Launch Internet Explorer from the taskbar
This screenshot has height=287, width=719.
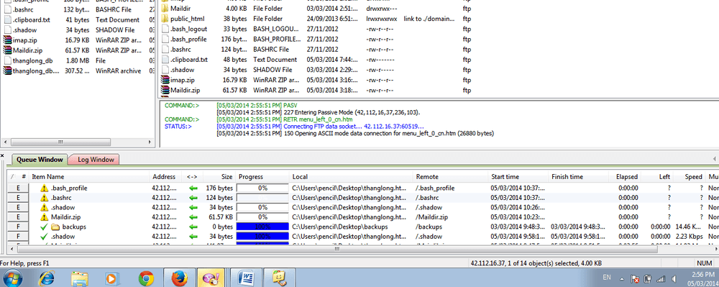(46, 278)
